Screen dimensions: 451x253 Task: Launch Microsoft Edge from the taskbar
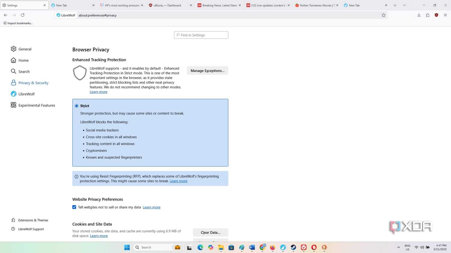200,247
